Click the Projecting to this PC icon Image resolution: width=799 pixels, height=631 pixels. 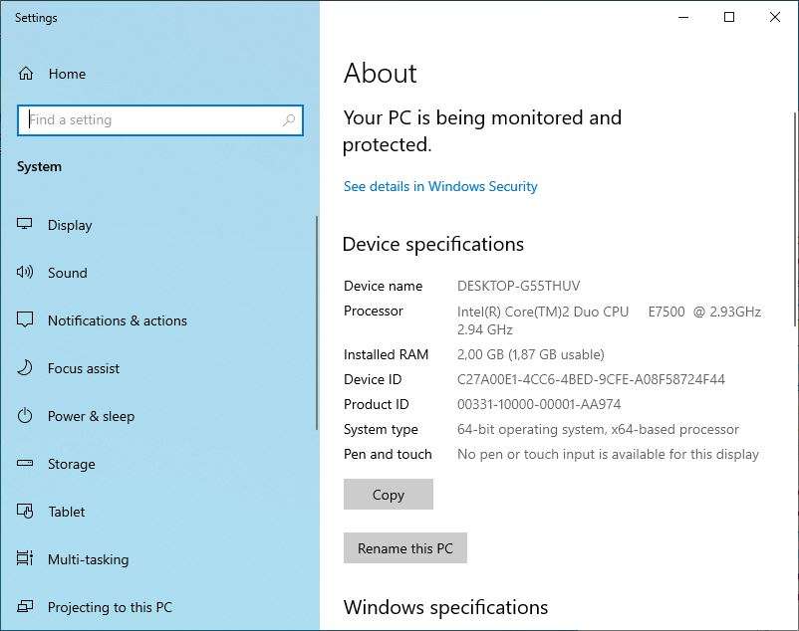point(26,607)
